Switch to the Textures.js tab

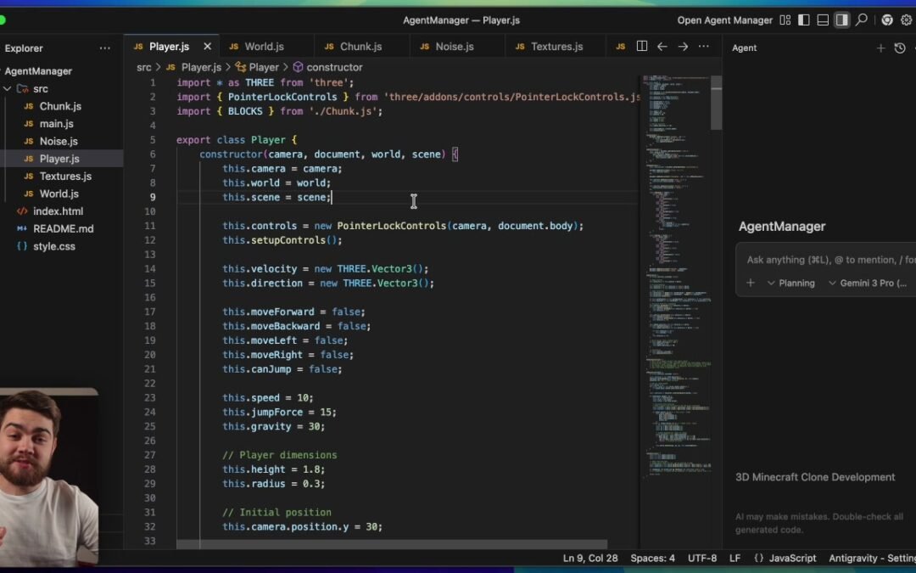(555, 46)
